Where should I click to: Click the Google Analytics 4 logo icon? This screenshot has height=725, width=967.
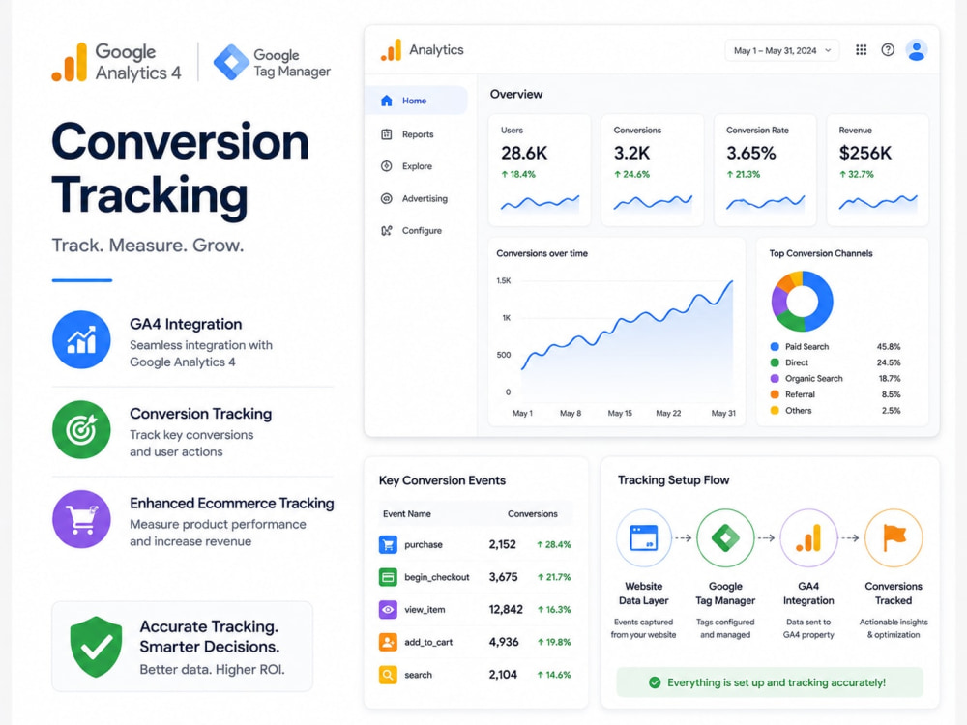coord(69,62)
